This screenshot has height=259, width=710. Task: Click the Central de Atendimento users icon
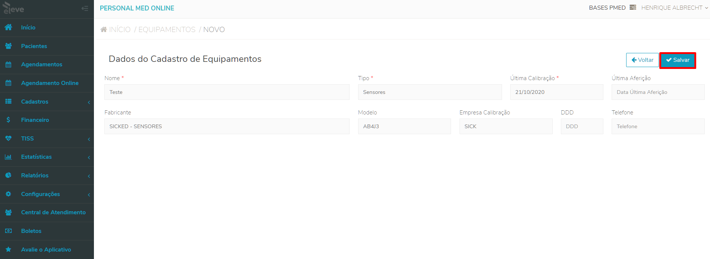pos(9,212)
